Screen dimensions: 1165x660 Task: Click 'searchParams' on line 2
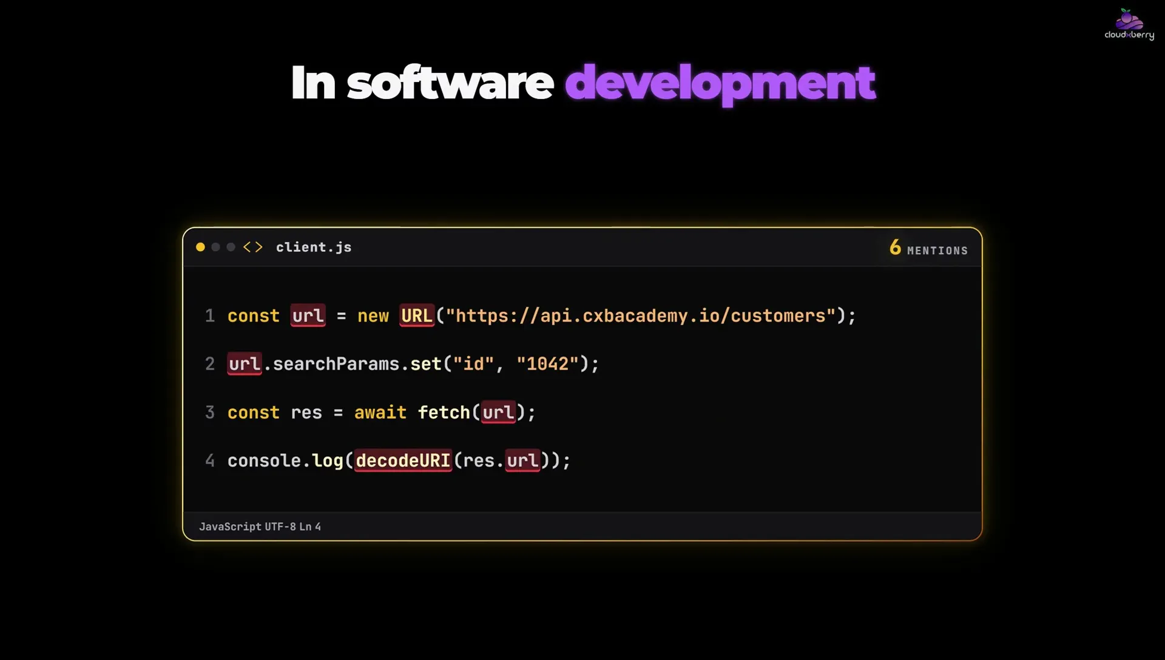click(x=336, y=364)
